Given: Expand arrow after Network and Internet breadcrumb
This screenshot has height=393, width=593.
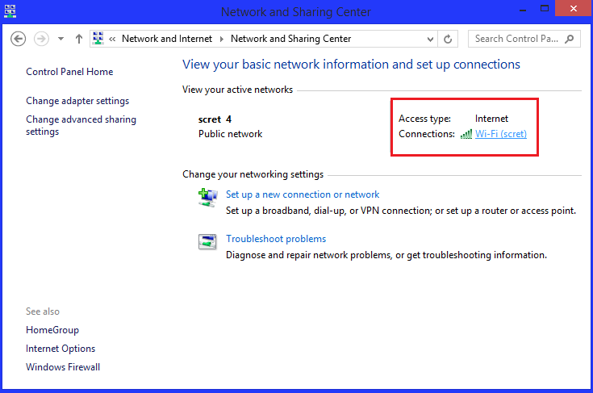Looking at the screenshot, I should click(222, 39).
